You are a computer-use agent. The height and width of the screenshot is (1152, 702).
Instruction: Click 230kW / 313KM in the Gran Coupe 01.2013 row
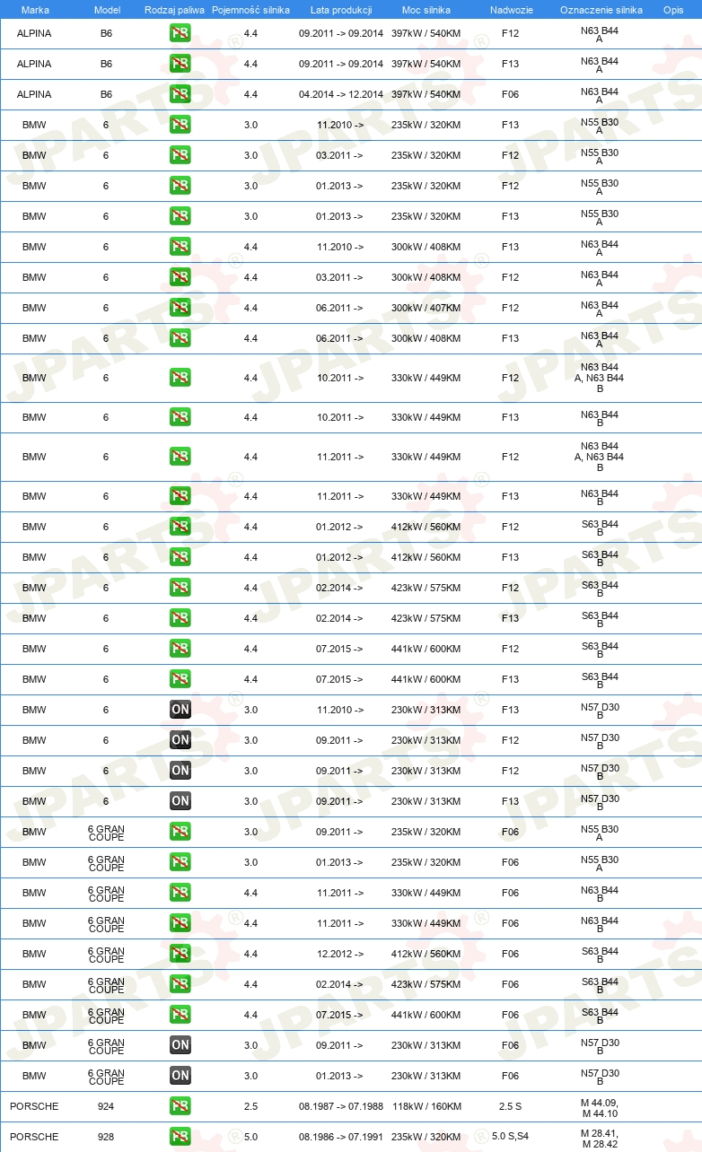pos(426,1077)
